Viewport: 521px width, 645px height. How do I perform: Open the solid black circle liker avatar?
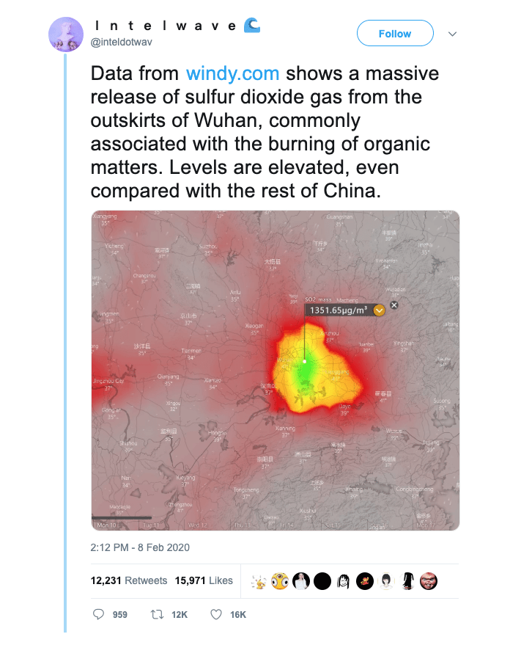[322, 581]
